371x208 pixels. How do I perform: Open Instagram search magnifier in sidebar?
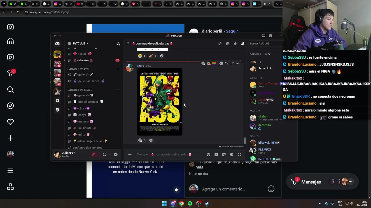point(10,90)
